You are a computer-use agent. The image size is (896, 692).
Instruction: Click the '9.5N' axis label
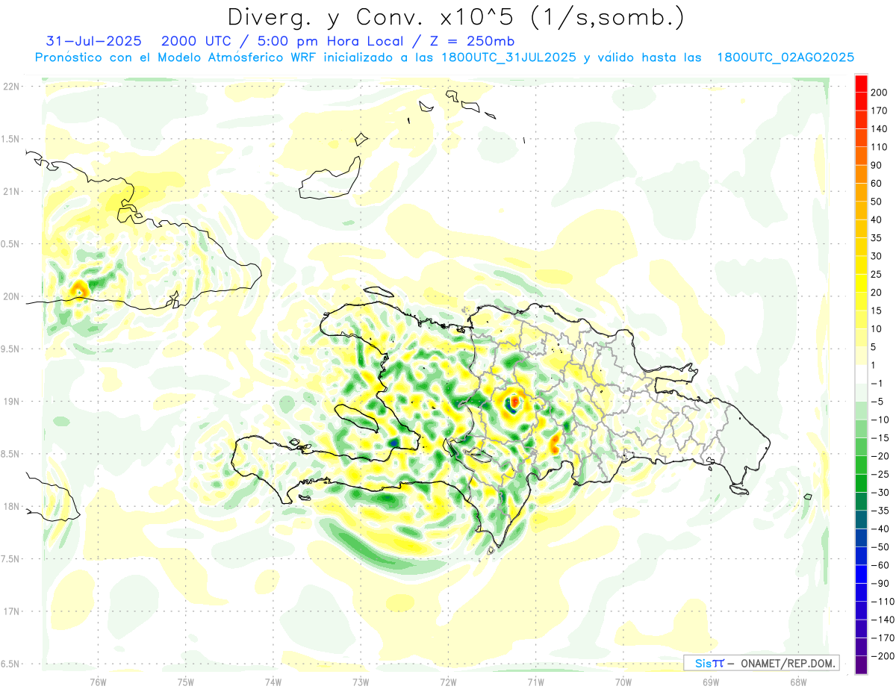(x=11, y=349)
